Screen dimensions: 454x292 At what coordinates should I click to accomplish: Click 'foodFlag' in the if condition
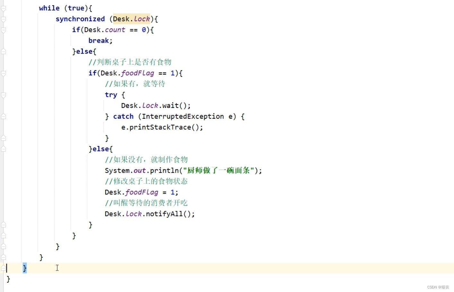click(138, 73)
